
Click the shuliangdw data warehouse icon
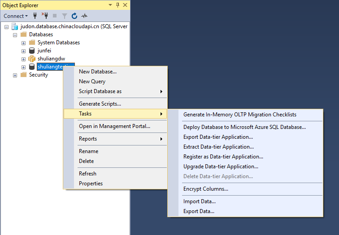[31, 59]
